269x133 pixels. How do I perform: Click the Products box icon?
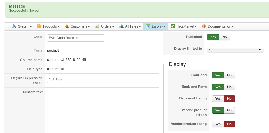pyautogui.click(x=39, y=26)
